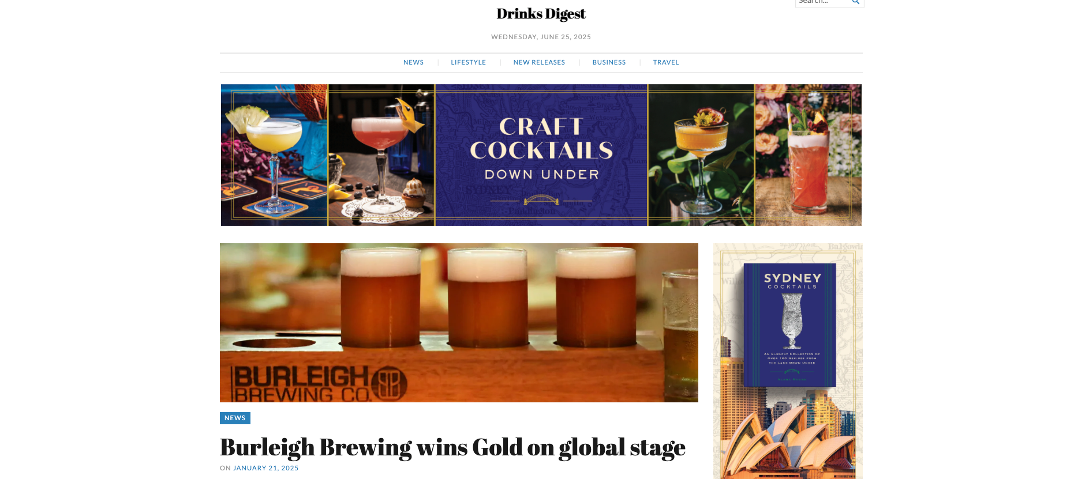Click the Burleigh Brewing Co. logo in photo
The width and height of the screenshot is (1089, 479).
tap(319, 384)
